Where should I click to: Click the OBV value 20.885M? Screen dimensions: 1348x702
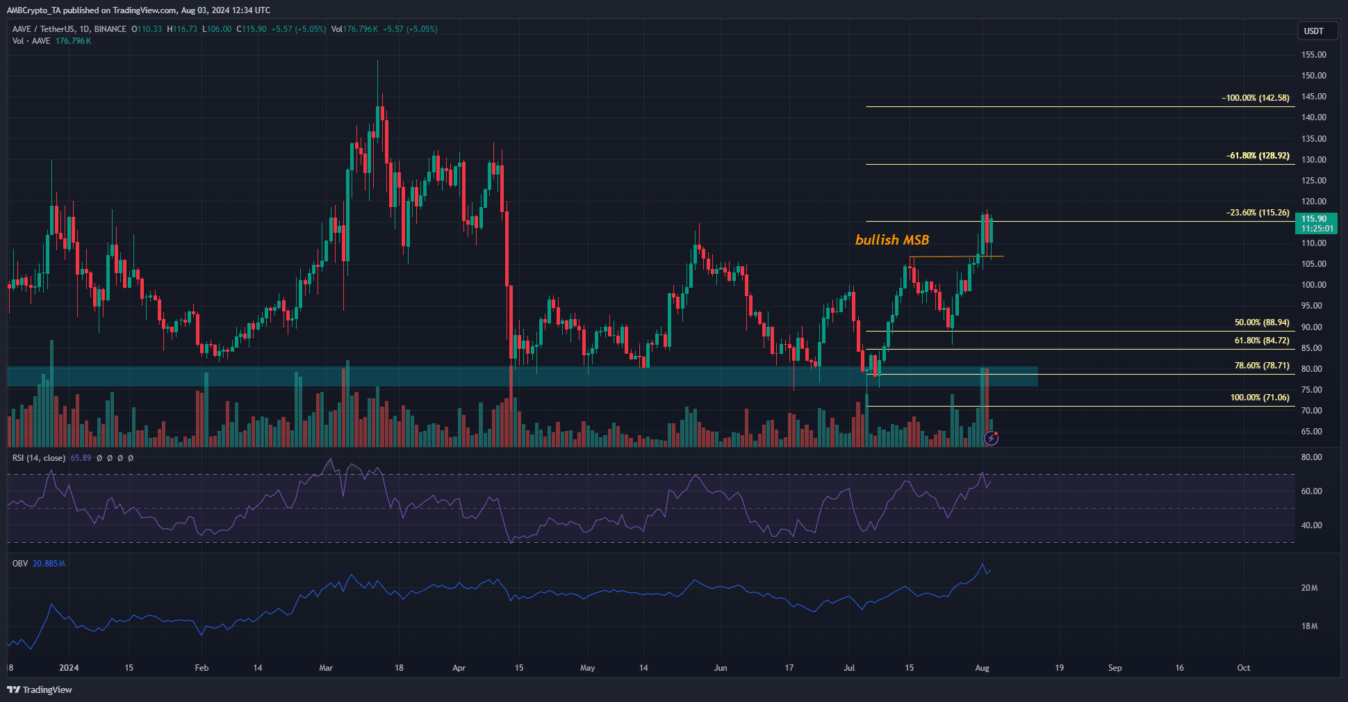point(49,564)
